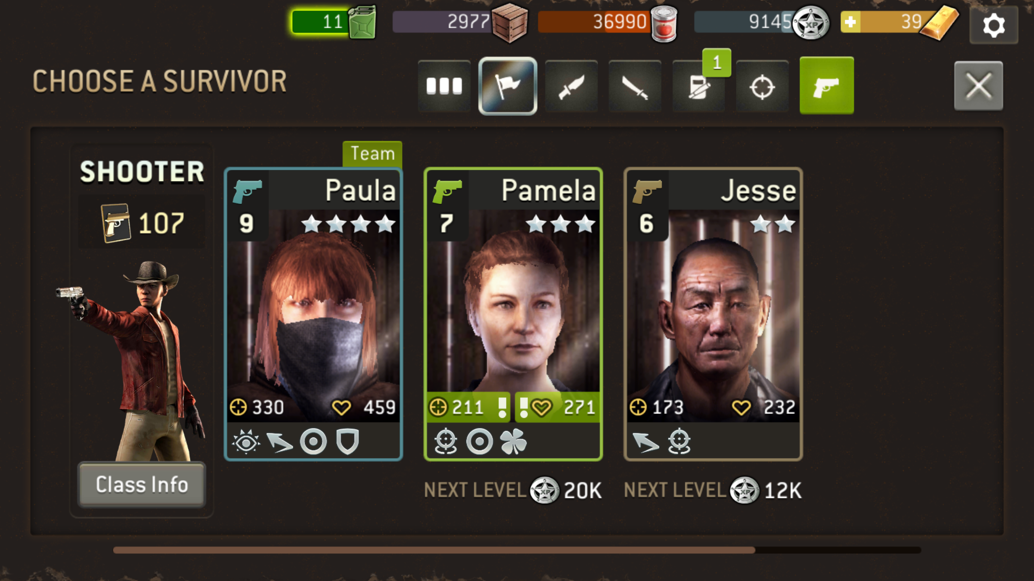Choose the flag class filter

[508, 86]
